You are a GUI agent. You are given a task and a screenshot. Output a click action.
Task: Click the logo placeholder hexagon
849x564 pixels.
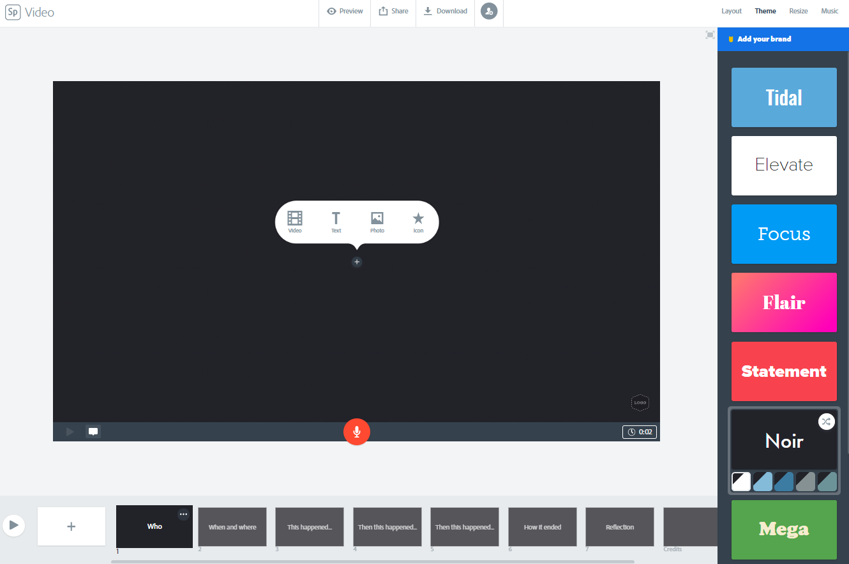tap(640, 402)
